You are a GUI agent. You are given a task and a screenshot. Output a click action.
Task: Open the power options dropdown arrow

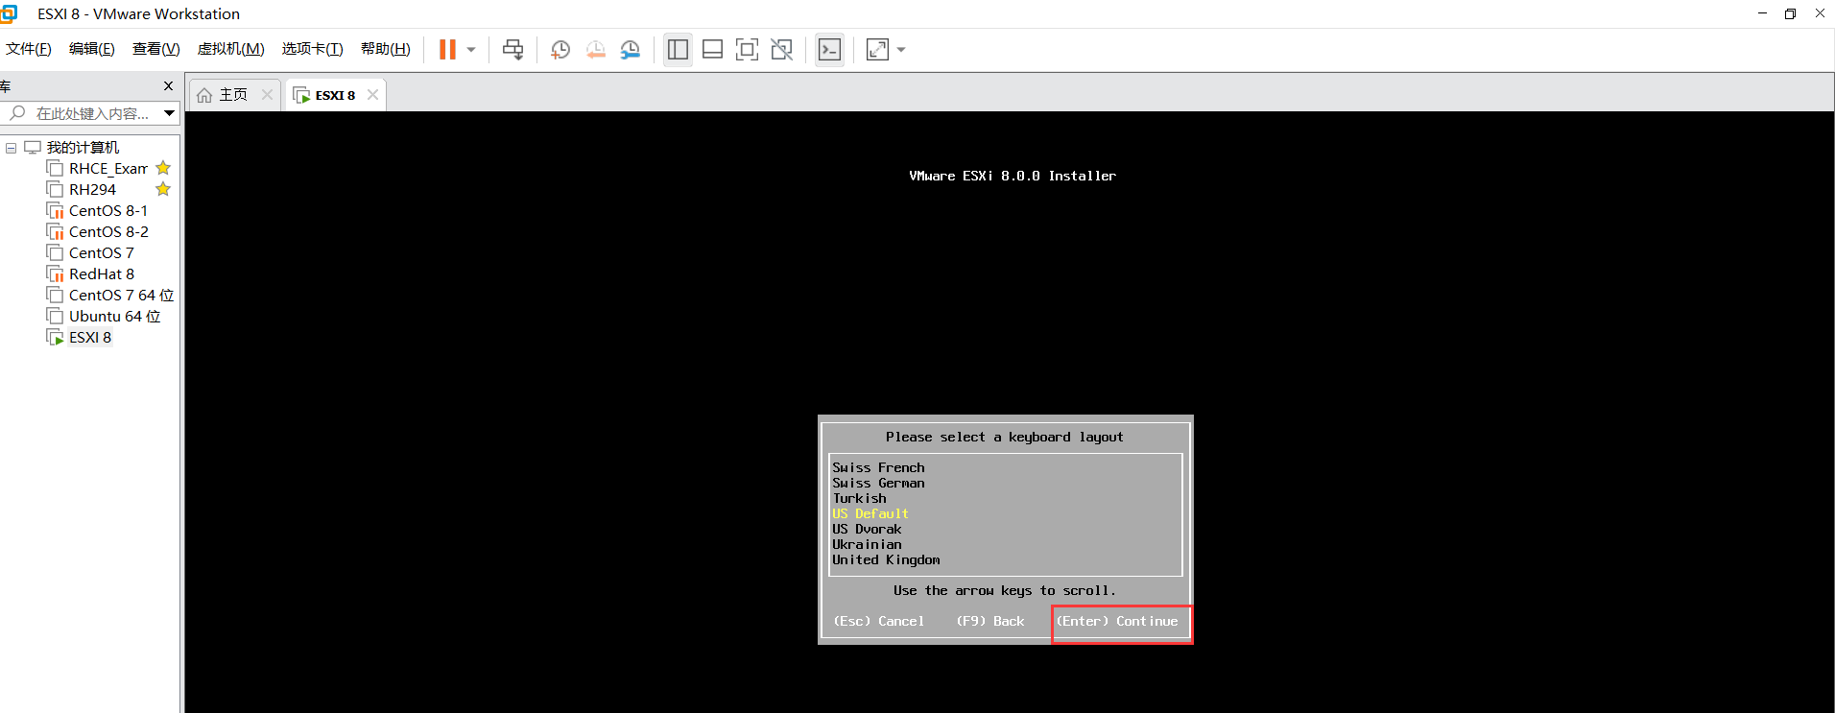coord(471,49)
